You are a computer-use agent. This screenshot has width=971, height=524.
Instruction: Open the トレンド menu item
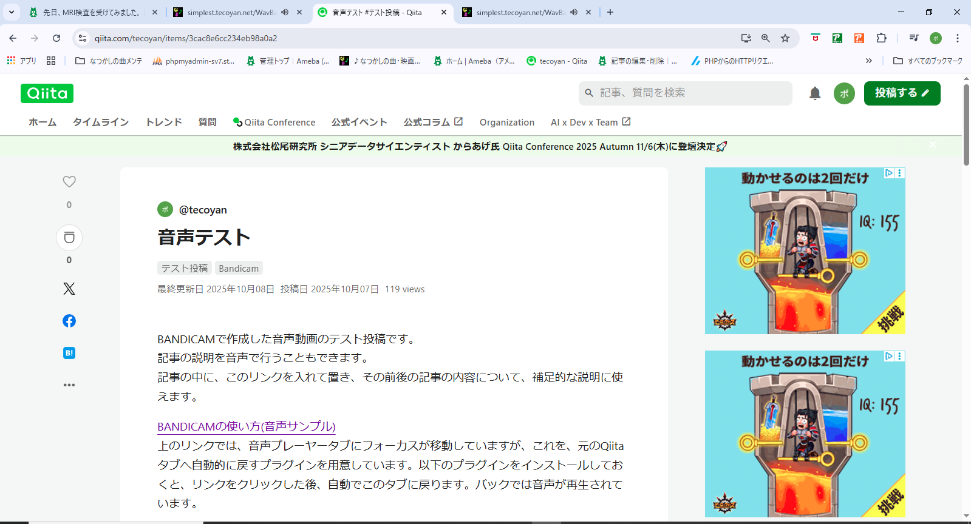[164, 123]
